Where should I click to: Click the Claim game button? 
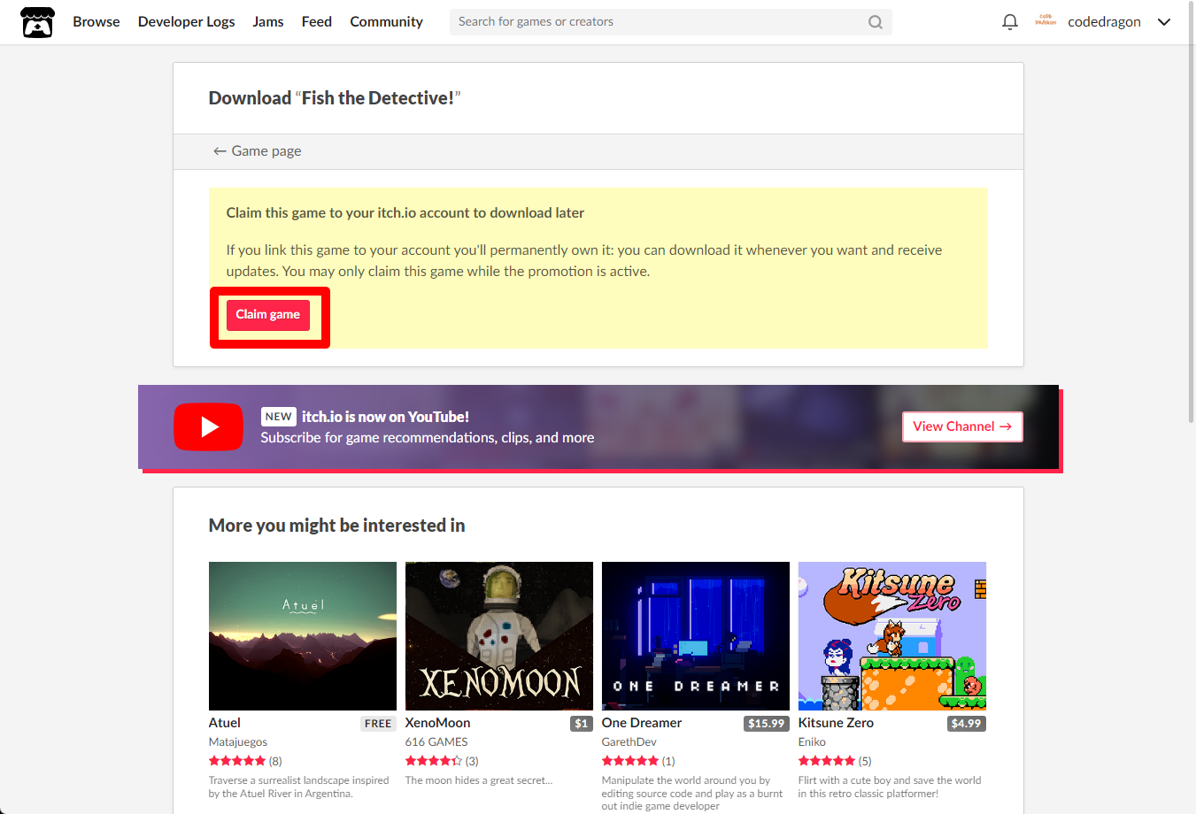coord(268,315)
